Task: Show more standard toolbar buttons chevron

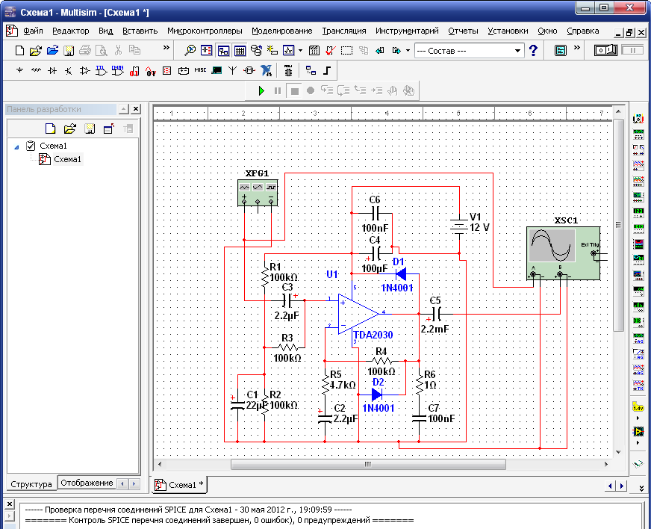Action: 166,49
